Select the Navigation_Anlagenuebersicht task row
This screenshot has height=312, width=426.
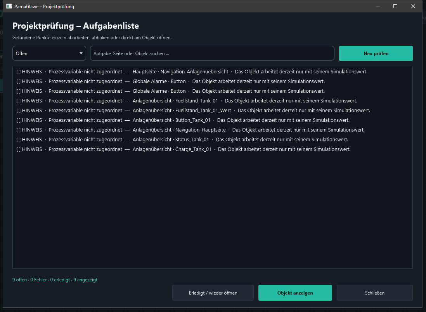tap(213, 72)
